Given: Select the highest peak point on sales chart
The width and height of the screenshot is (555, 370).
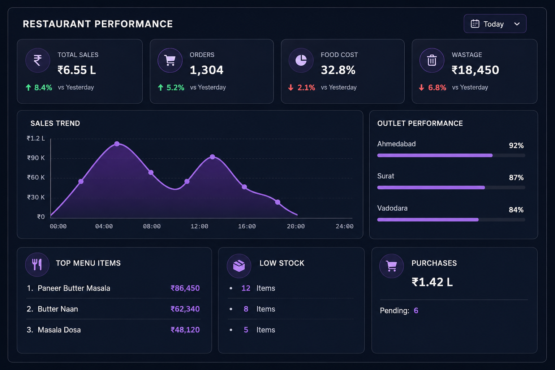Looking at the screenshot, I should click(x=117, y=144).
